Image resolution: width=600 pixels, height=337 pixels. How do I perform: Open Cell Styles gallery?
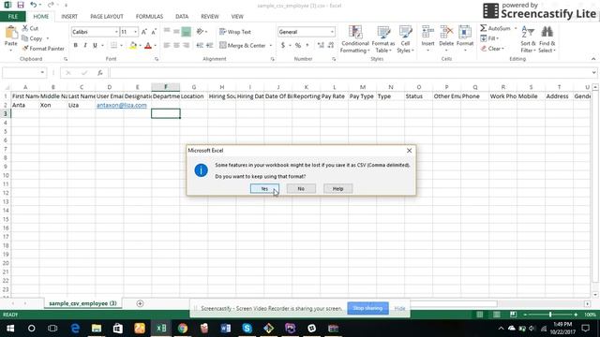click(x=405, y=39)
